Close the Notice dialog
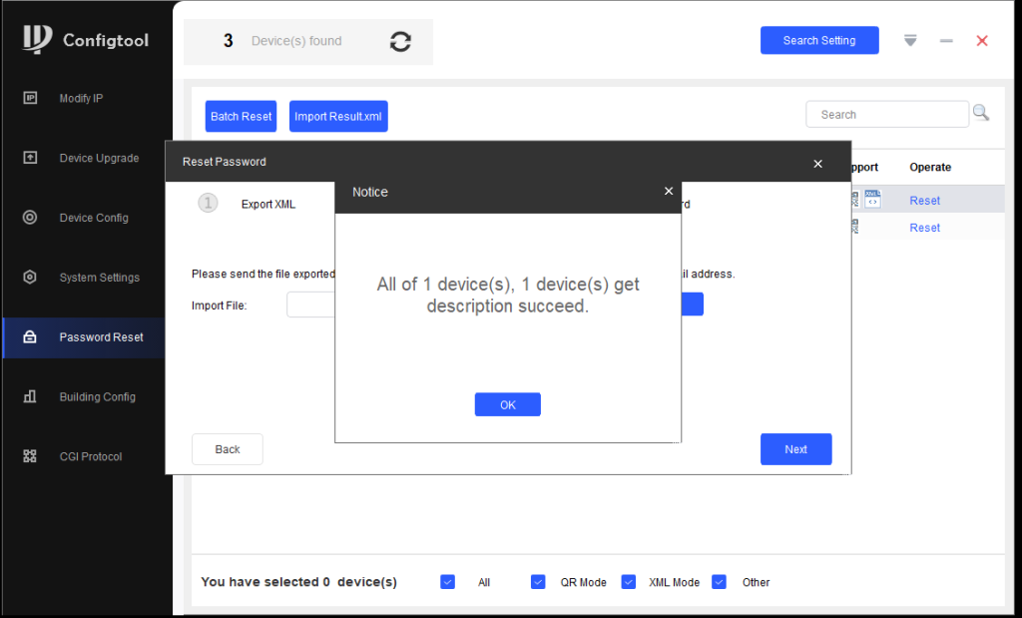Screen dimensions: 1022x618 point(669,192)
